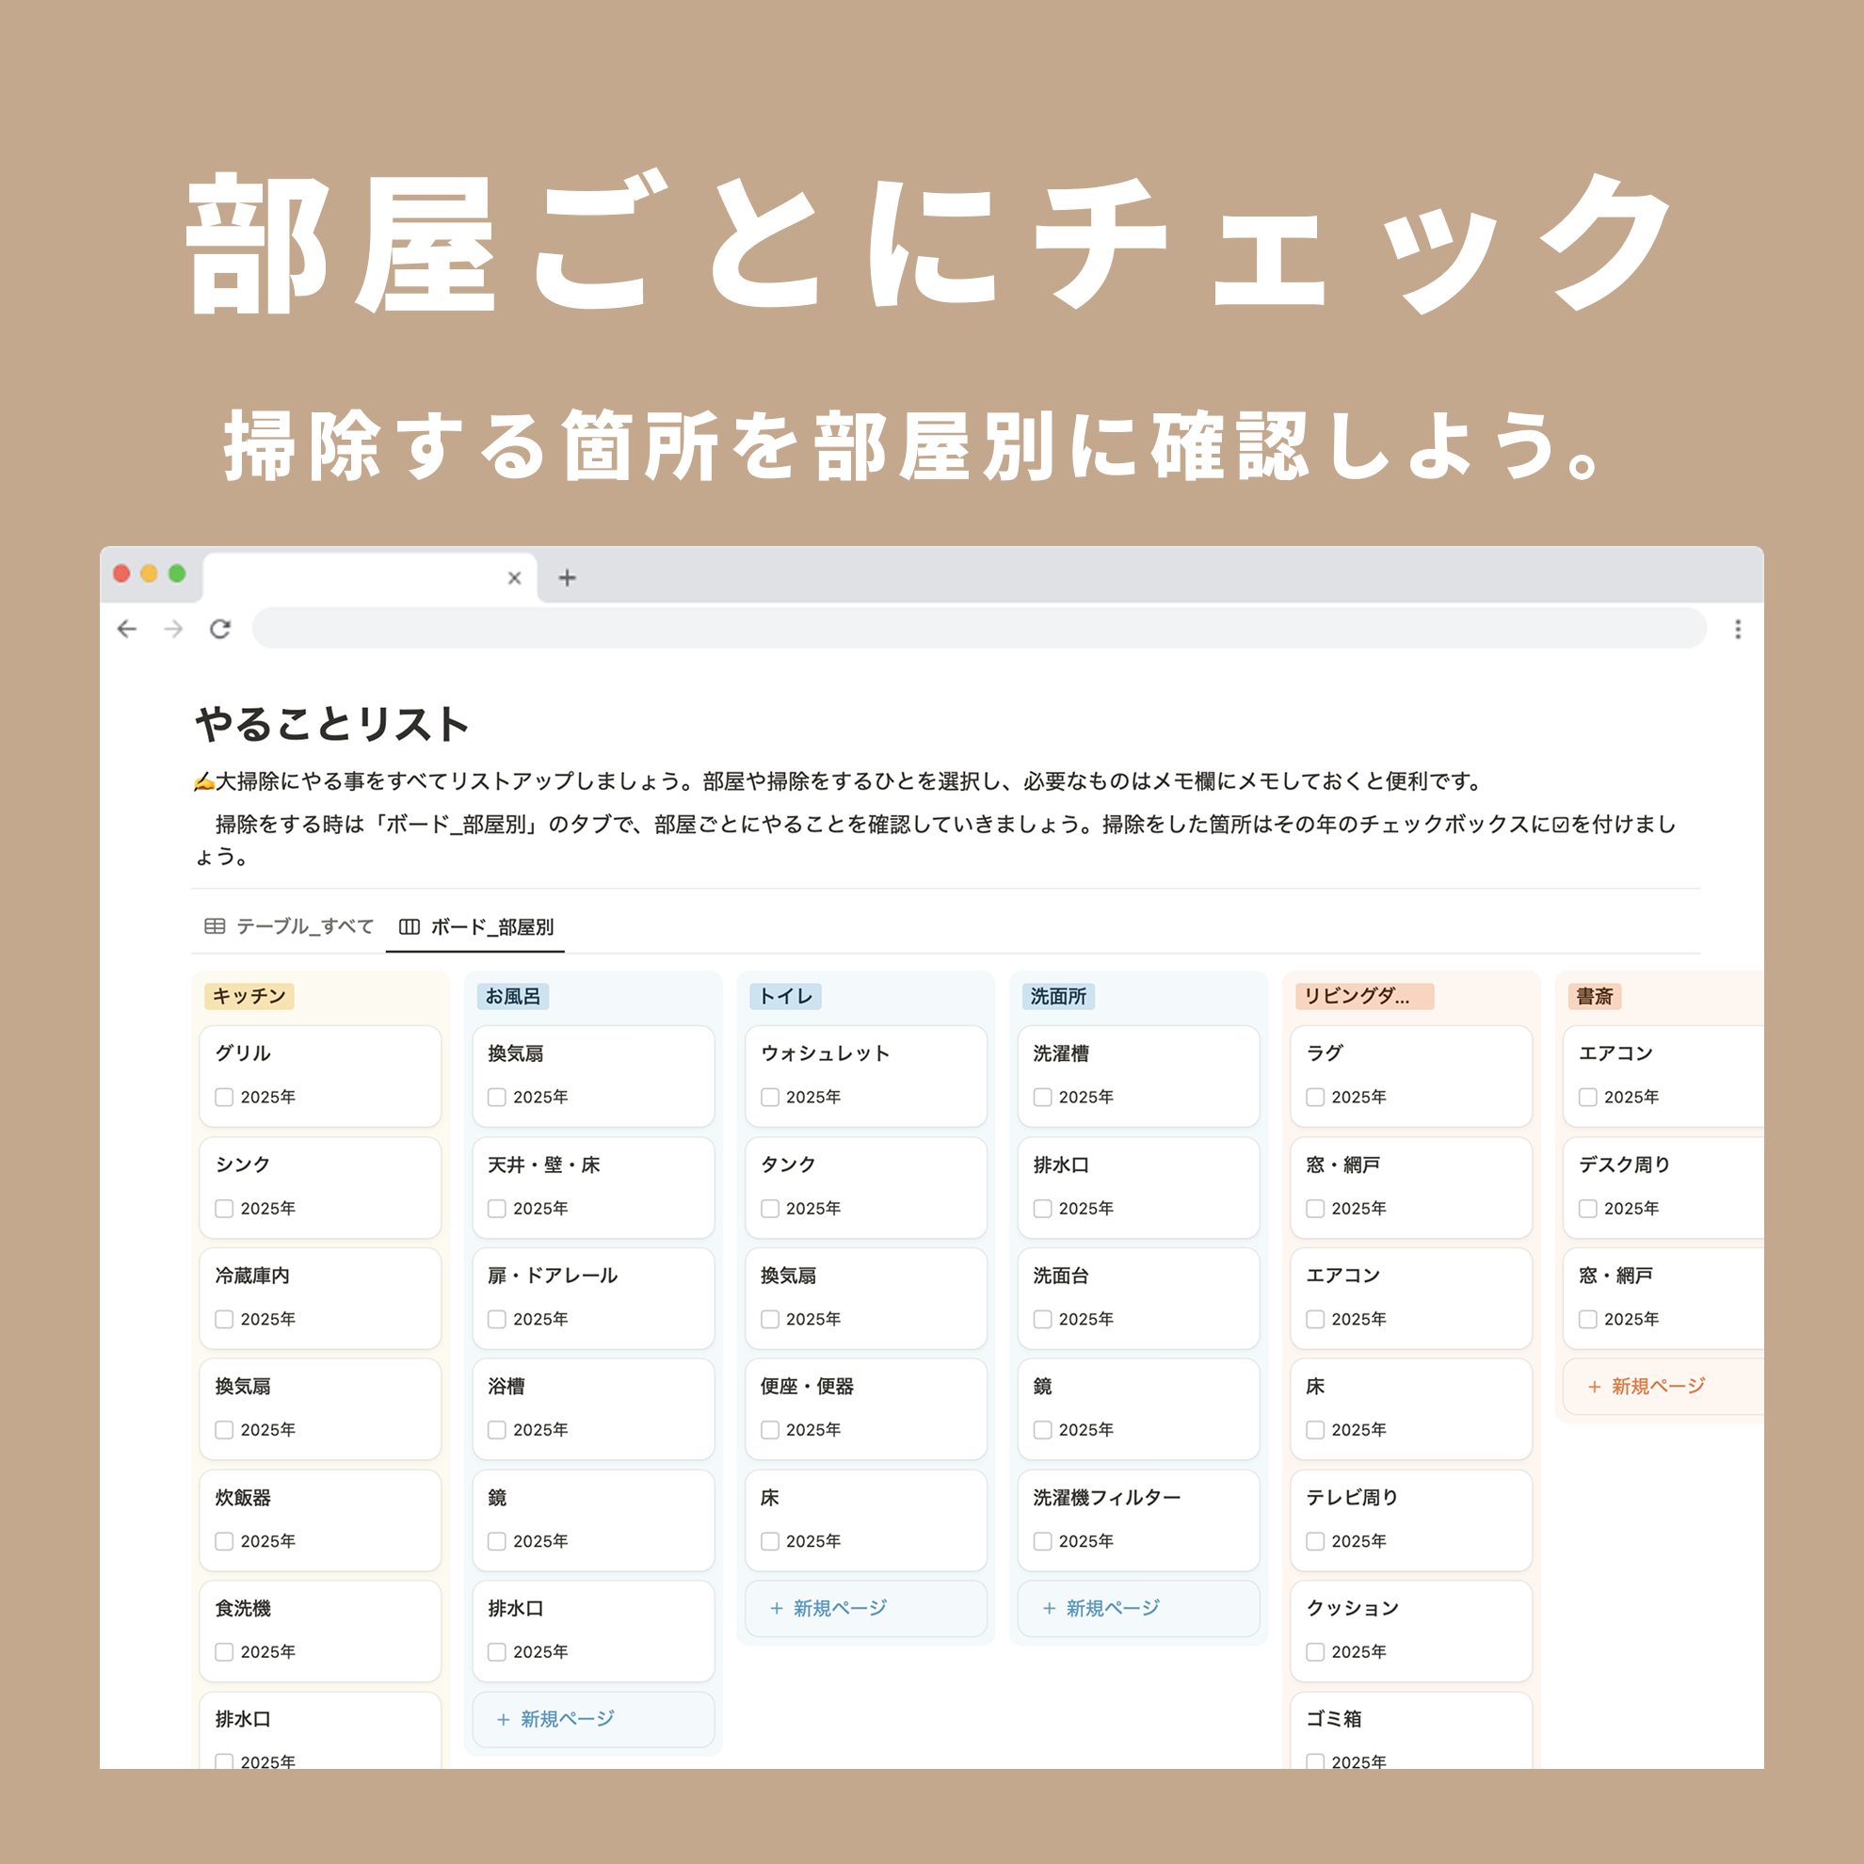1864x1864 pixels.
Task: Click the browser back arrow
Action: click(x=126, y=629)
